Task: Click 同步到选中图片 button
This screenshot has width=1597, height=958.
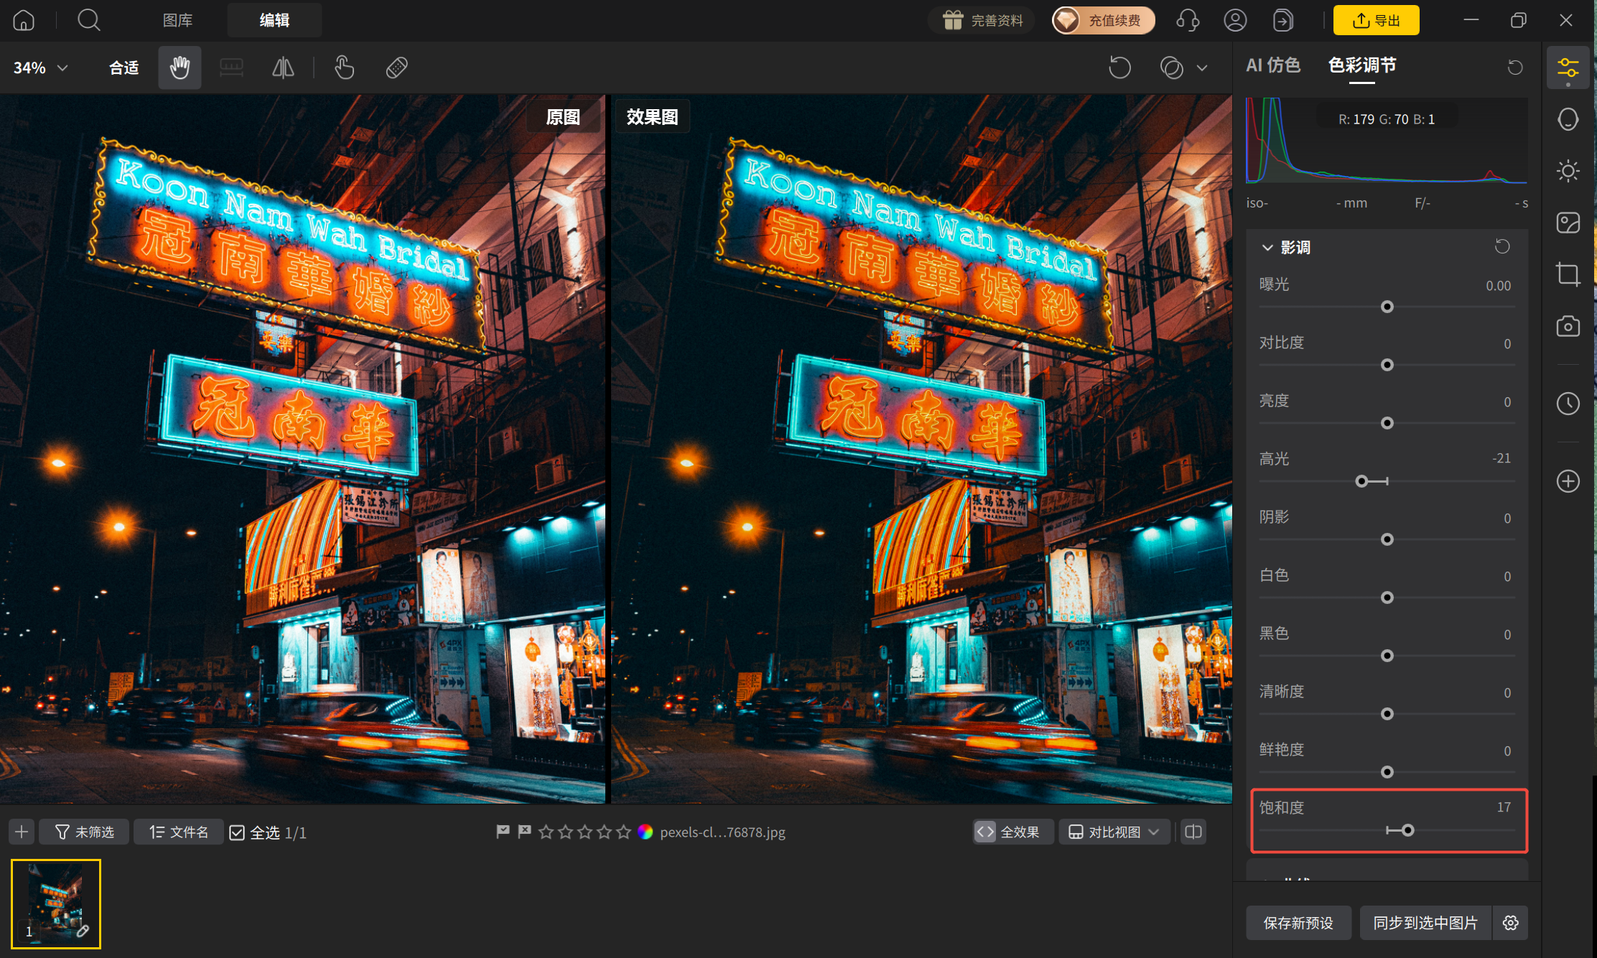Action: coord(1425,923)
